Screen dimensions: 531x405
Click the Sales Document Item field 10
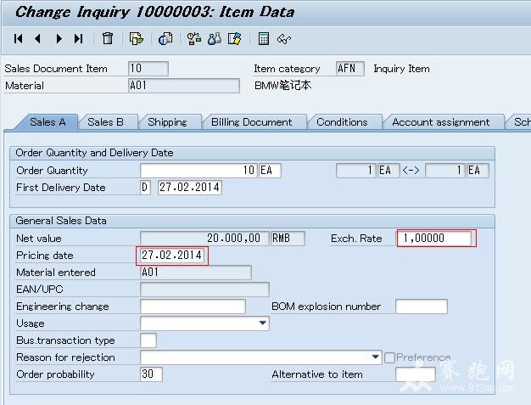click(x=148, y=69)
